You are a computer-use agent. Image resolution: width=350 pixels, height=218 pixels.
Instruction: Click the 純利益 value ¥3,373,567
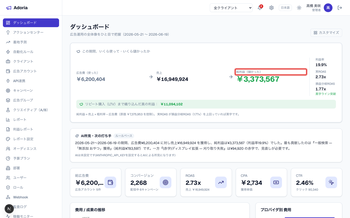pyautogui.click(x=258, y=79)
